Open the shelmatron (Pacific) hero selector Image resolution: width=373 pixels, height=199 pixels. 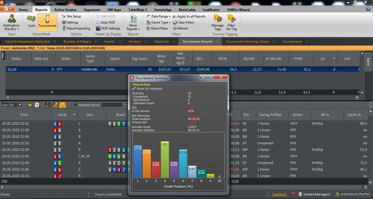click(11, 22)
